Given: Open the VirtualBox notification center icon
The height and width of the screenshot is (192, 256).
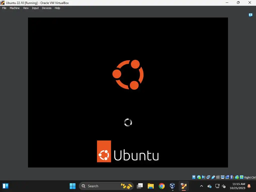Looking at the screenshot, I should pos(250,15).
